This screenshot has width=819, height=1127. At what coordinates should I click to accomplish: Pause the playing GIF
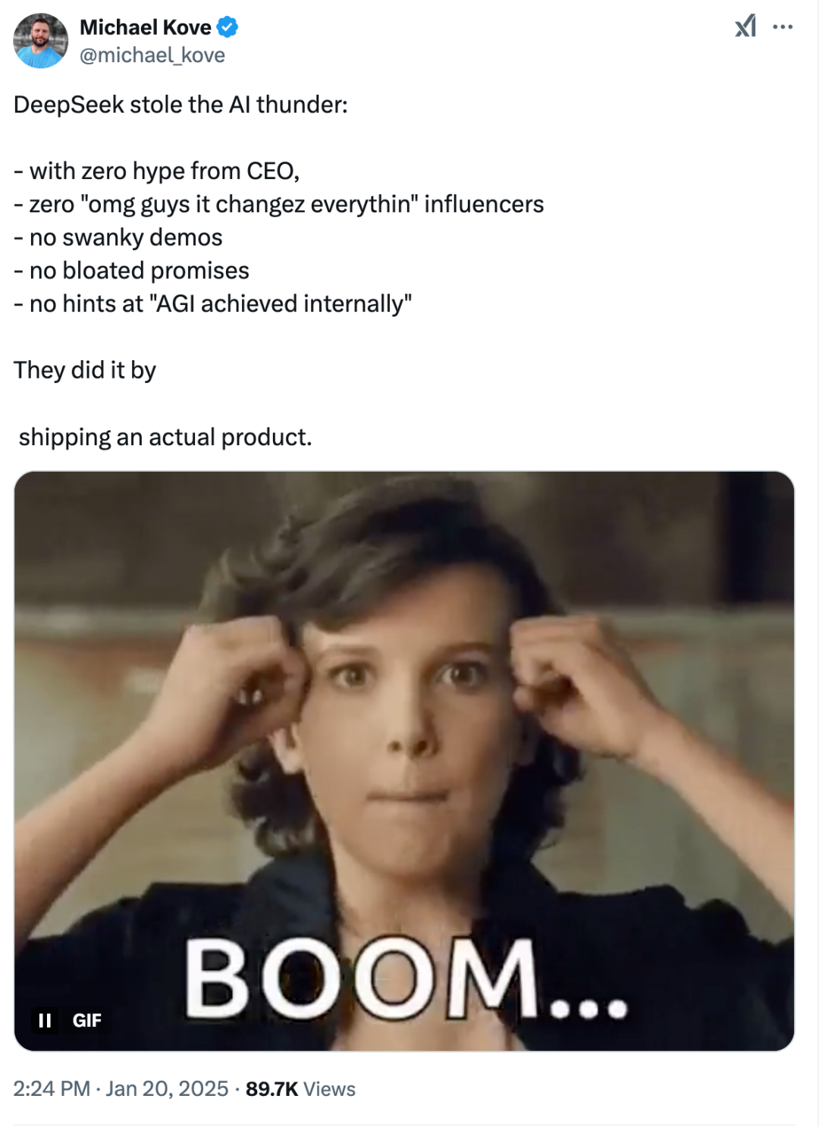pyautogui.click(x=45, y=1020)
